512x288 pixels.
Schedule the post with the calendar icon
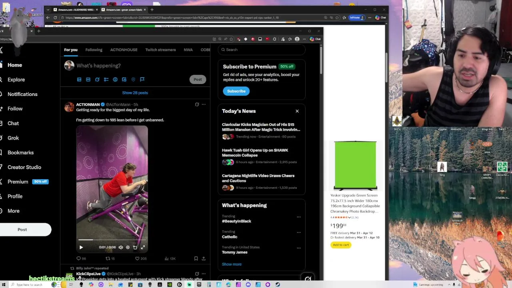(x=124, y=80)
